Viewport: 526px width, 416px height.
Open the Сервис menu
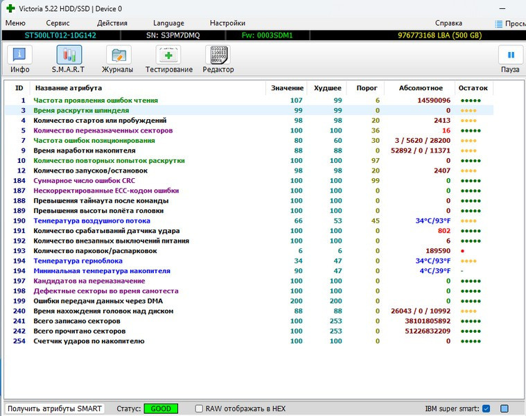click(x=58, y=23)
